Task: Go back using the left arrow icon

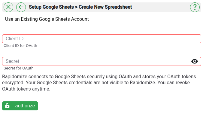Action: tap(21, 7)
